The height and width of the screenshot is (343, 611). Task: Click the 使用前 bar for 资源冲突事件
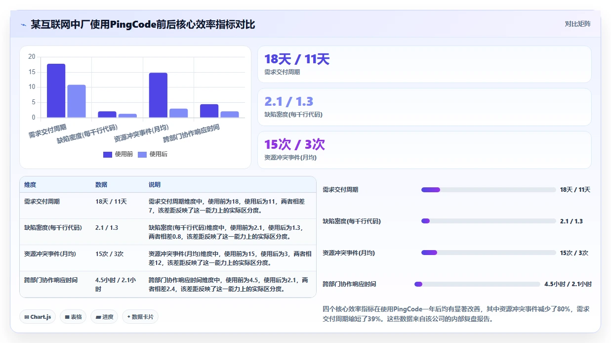pos(158,95)
